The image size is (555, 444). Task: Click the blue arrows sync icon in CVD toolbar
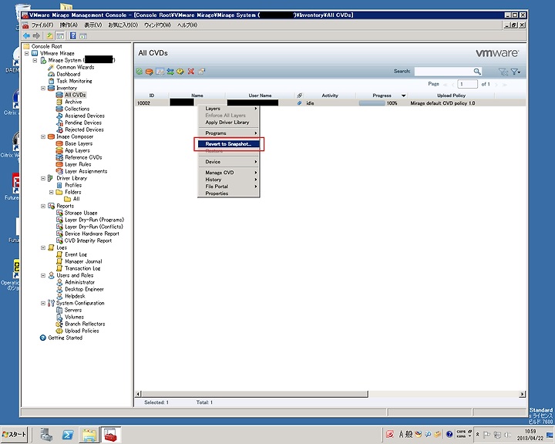[x=170, y=72]
